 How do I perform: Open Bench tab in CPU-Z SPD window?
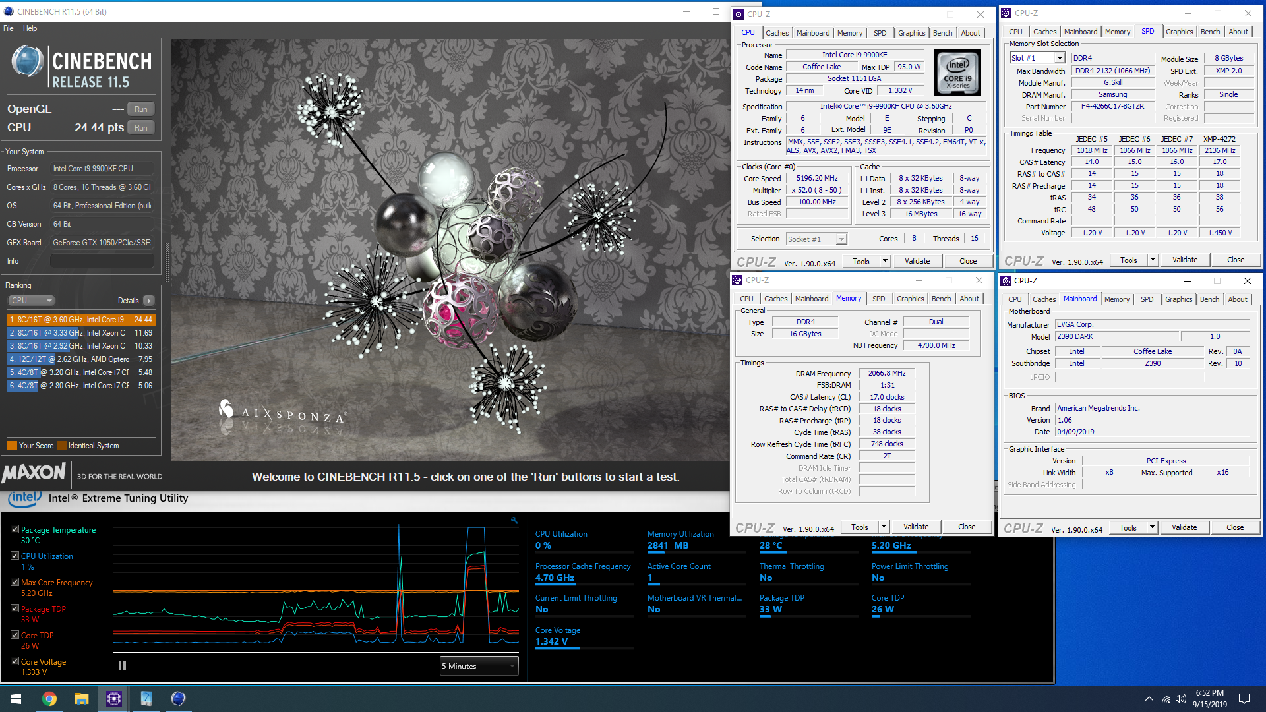pyautogui.click(x=1211, y=32)
